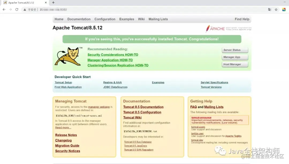Bookmark page with star icon
289x164 pixels.
point(276,10)
